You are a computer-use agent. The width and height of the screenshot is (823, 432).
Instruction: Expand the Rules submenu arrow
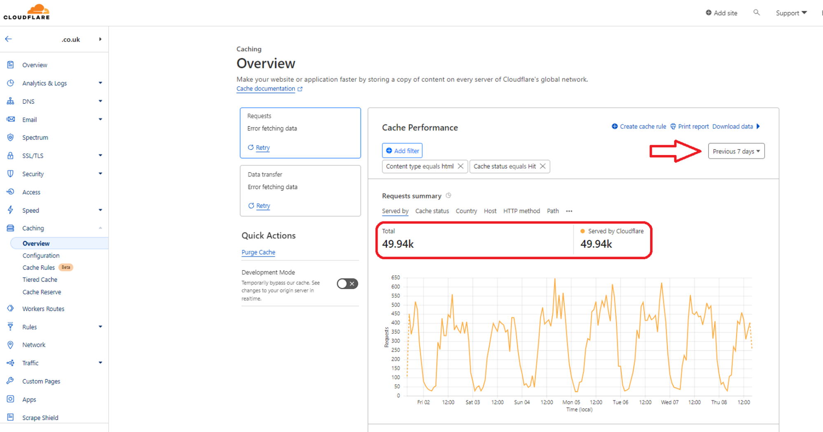(100, 327)
